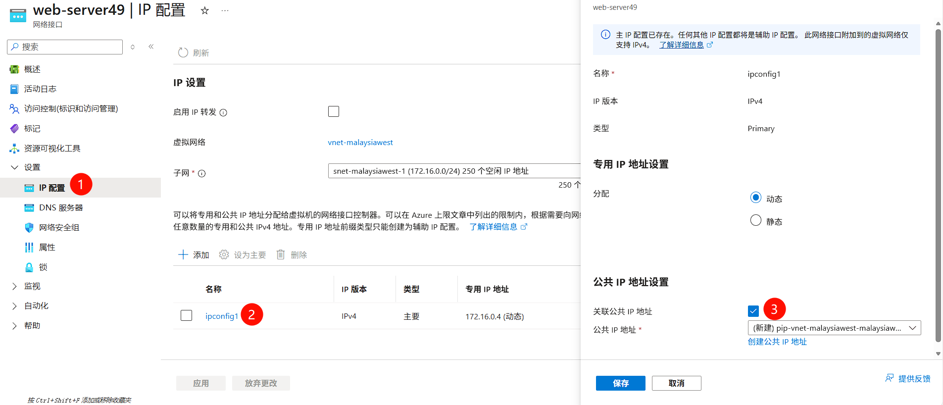This screenshot has height=405, width=943.
Task: Click the 放弃更改 button
Action: pos(261,383)
